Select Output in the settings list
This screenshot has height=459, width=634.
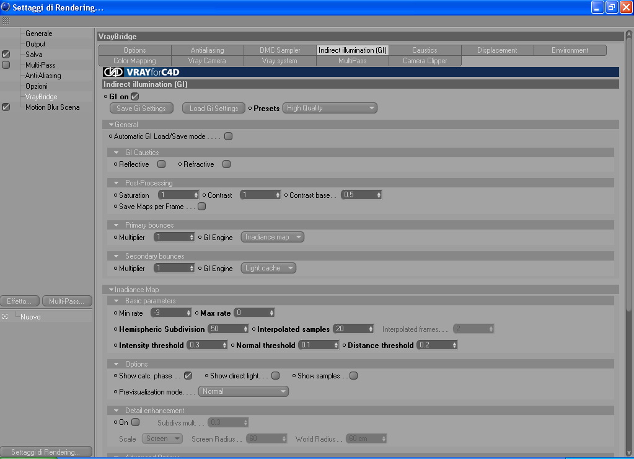coord(35,43)
